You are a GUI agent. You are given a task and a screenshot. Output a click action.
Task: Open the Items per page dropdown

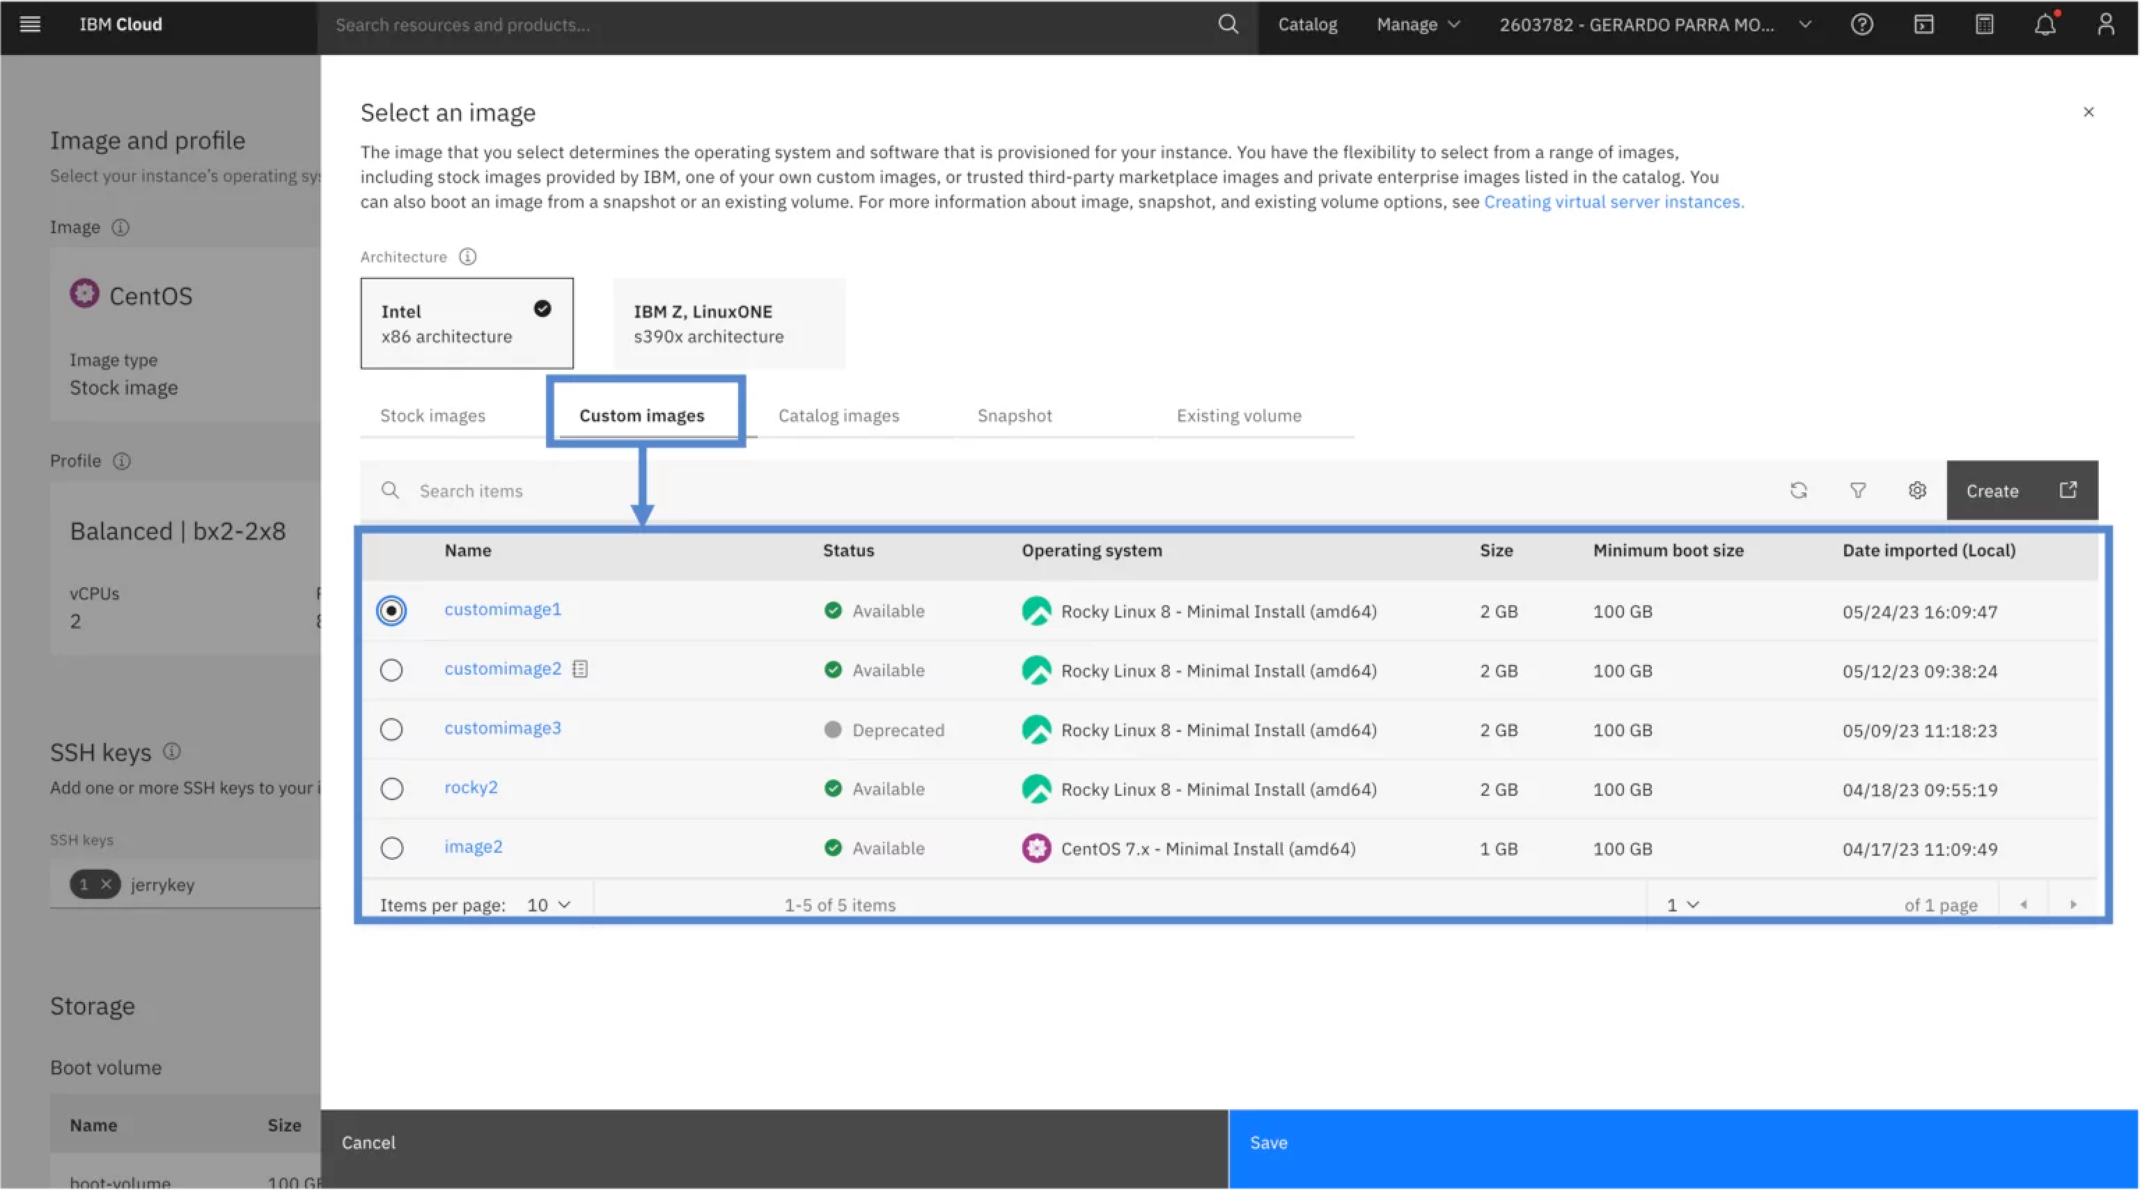click(549, 905)
